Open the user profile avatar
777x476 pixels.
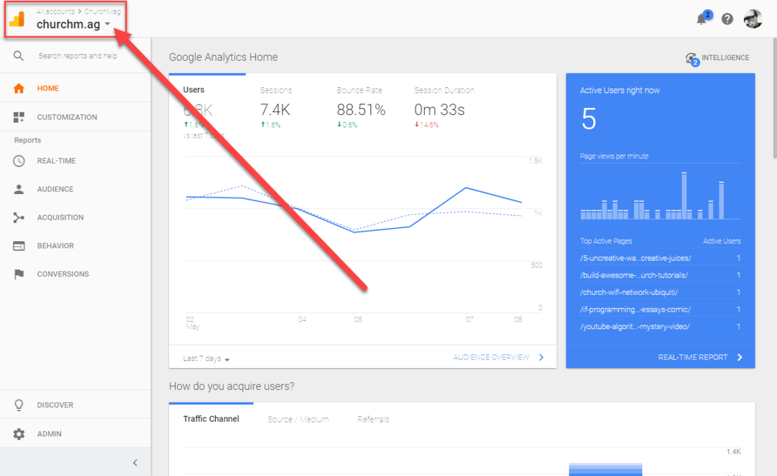tap(753, 19)
